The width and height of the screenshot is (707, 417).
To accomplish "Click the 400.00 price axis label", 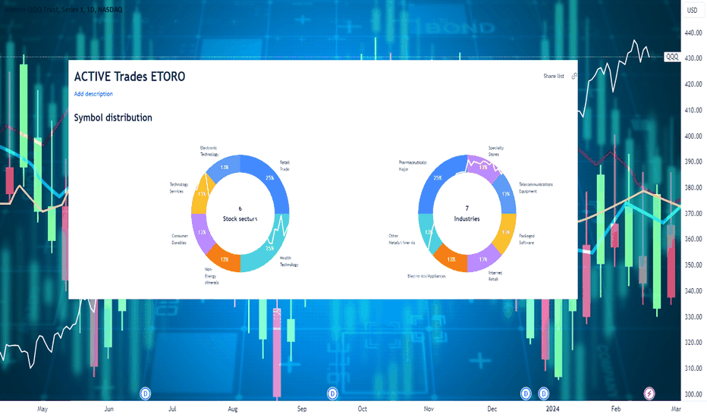I will point(693,136).
